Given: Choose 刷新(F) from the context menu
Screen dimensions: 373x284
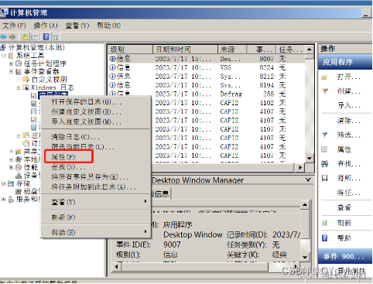Looking at the screenshot, I should (x=96, y=217).
